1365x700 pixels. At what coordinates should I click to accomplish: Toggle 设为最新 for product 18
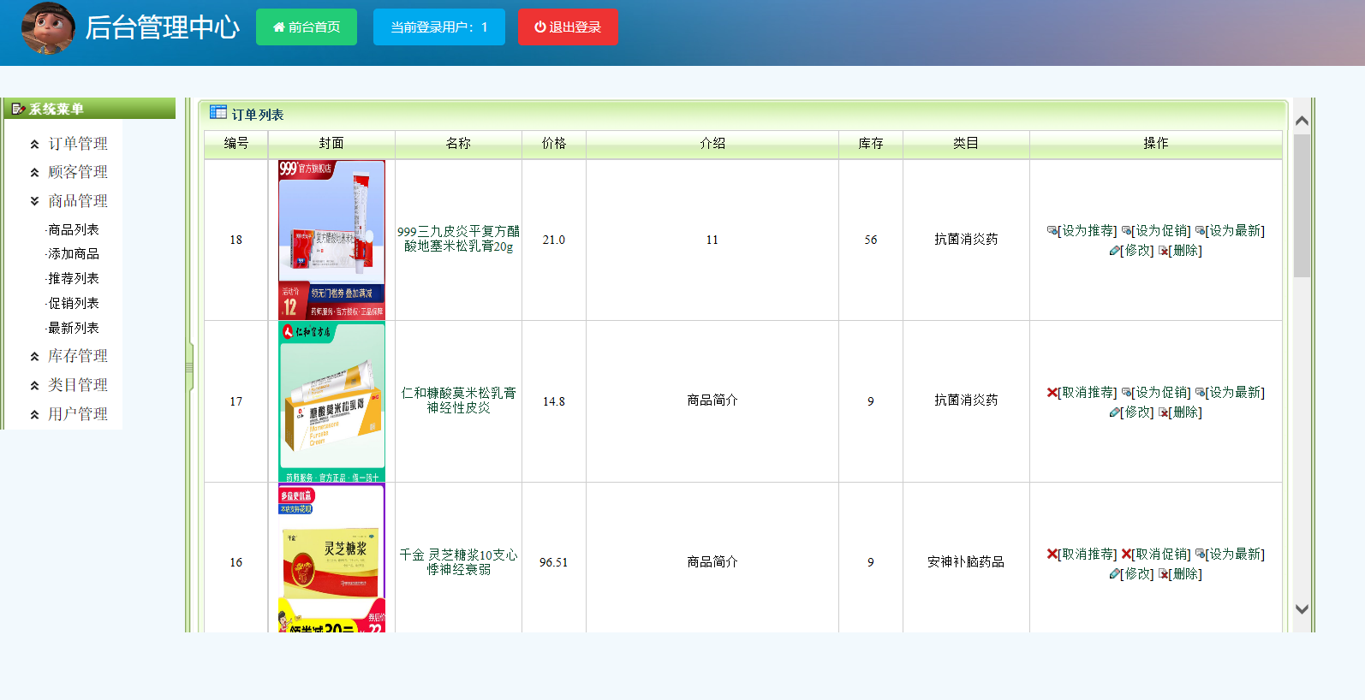click(x=1235, y=230)
